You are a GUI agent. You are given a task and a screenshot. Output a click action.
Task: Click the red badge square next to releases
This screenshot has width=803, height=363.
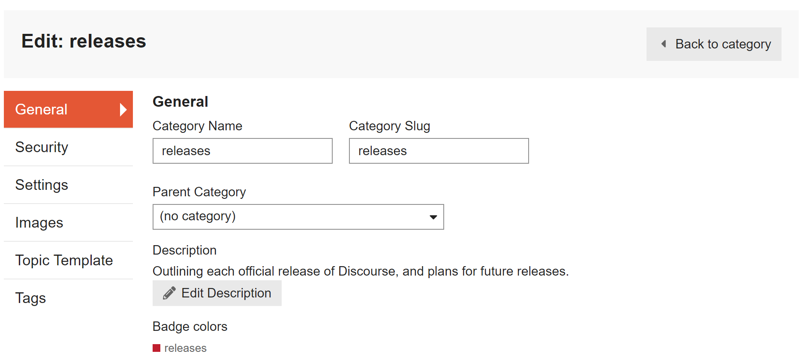pos(156,348)
